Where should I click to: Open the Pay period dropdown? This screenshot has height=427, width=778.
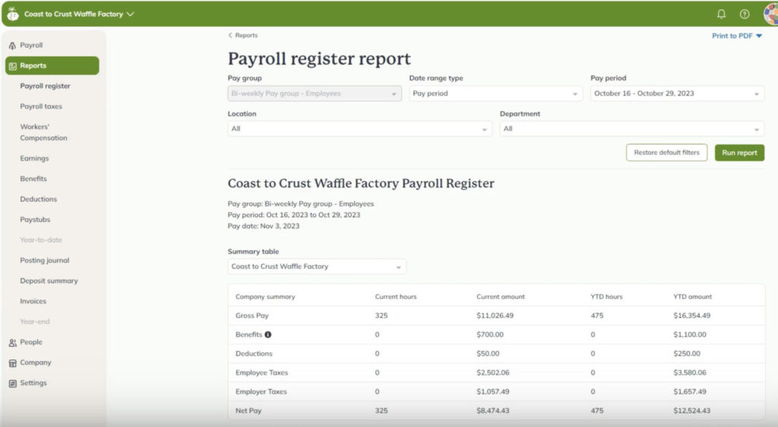click(x=677, y=94)
